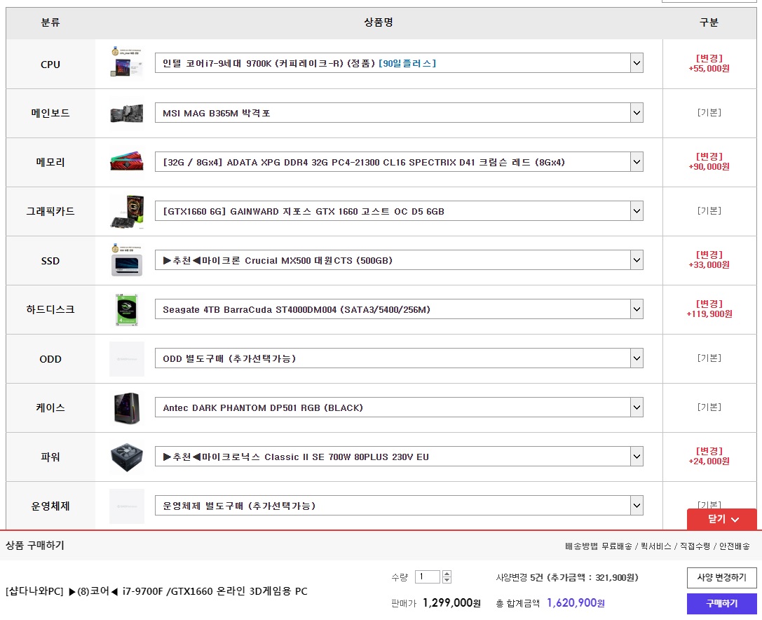The width and height of the screenshot is (762, 620).
Task: Click the 사양 변경하기 button
Action: pyautogui.click(x=721, y=578)
